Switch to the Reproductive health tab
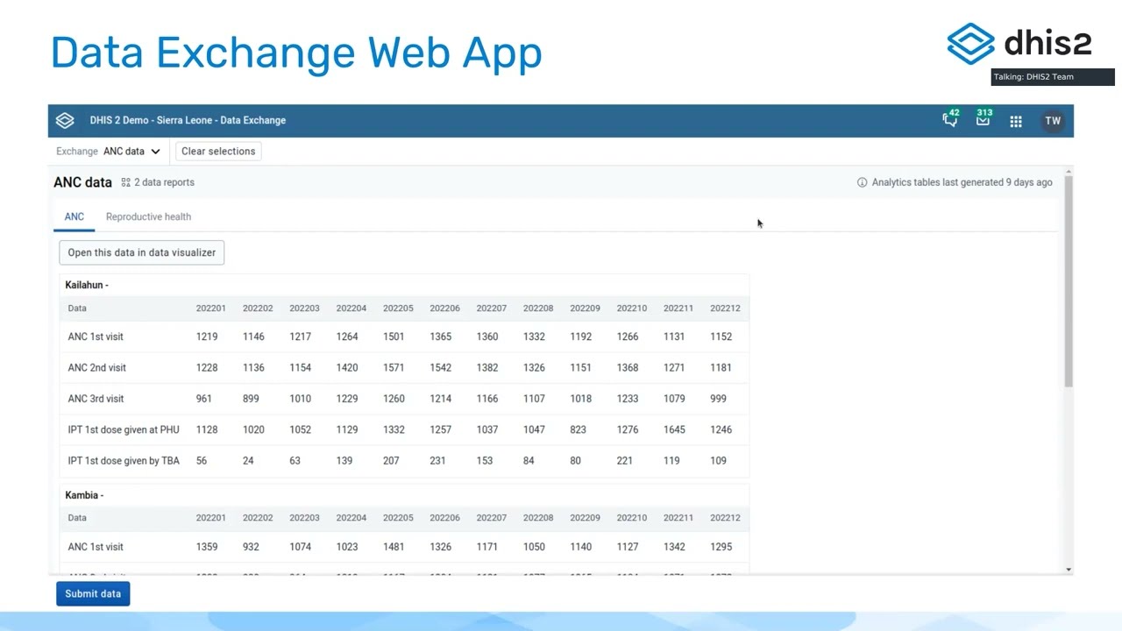The image size is (1122, 631). click(x=148, y=216)
